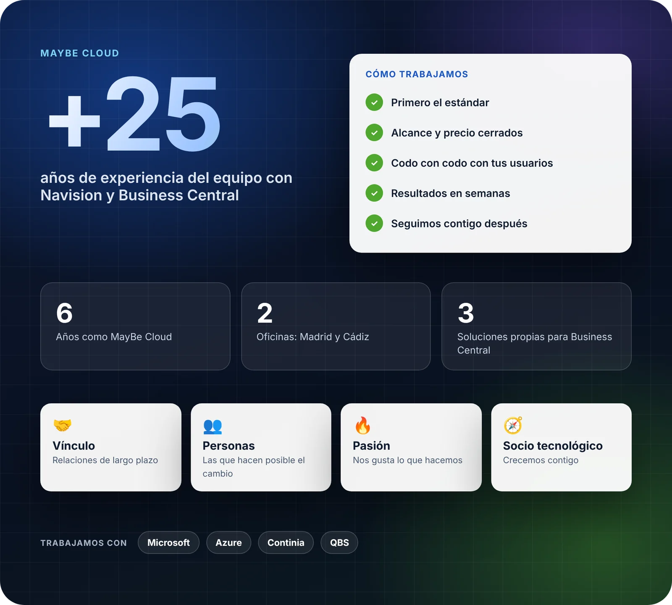672x605 pixels.
Task: Click the Alcance y precio cerrados text
Action: tap(457, 133)
